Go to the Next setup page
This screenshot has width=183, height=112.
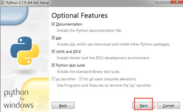coord(144,105)
